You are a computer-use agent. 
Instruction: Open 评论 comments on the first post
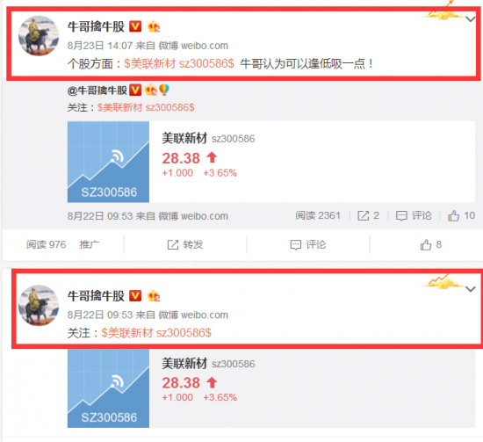(308, 245)
